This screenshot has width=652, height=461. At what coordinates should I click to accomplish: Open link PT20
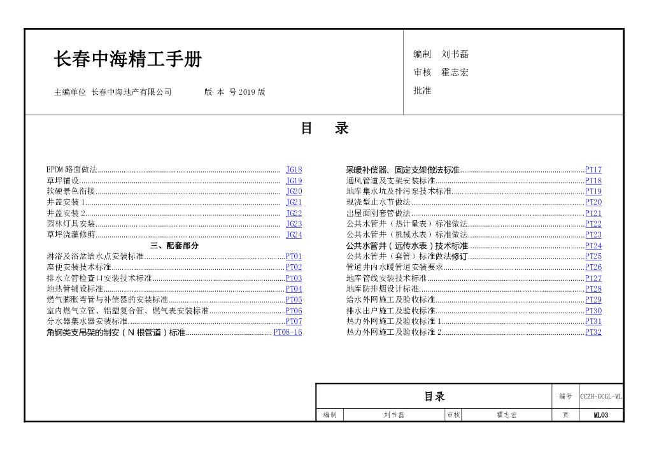click(x=593, y=202)
